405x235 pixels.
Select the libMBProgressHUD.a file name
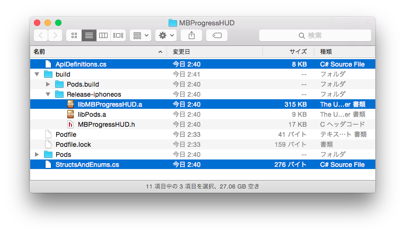coord(110,105)
